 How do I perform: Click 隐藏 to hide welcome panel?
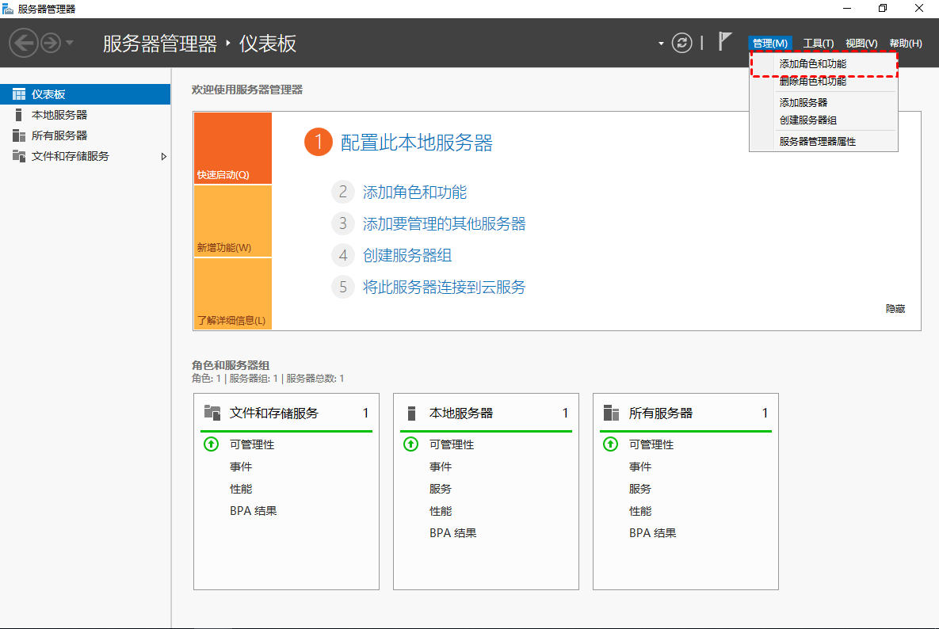(x=895, y=309)
